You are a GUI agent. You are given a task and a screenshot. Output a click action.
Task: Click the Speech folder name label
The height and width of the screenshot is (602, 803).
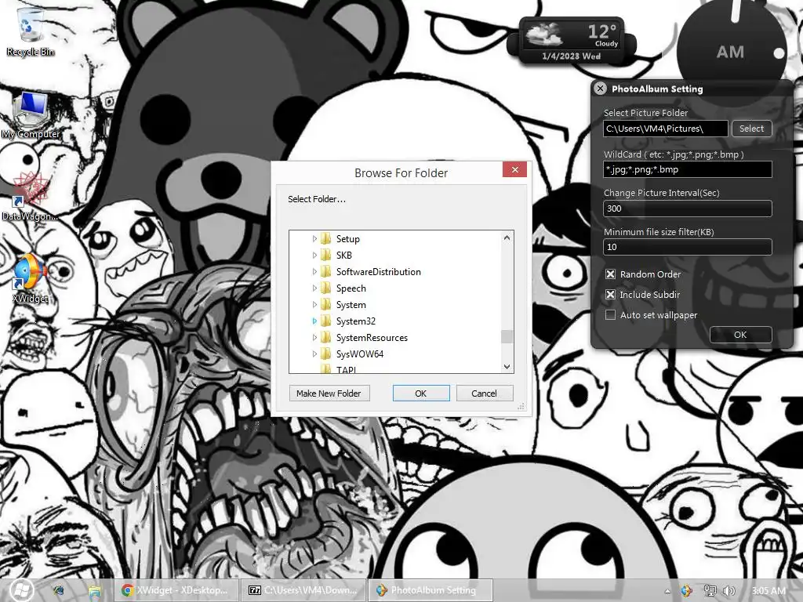[351, 288]
